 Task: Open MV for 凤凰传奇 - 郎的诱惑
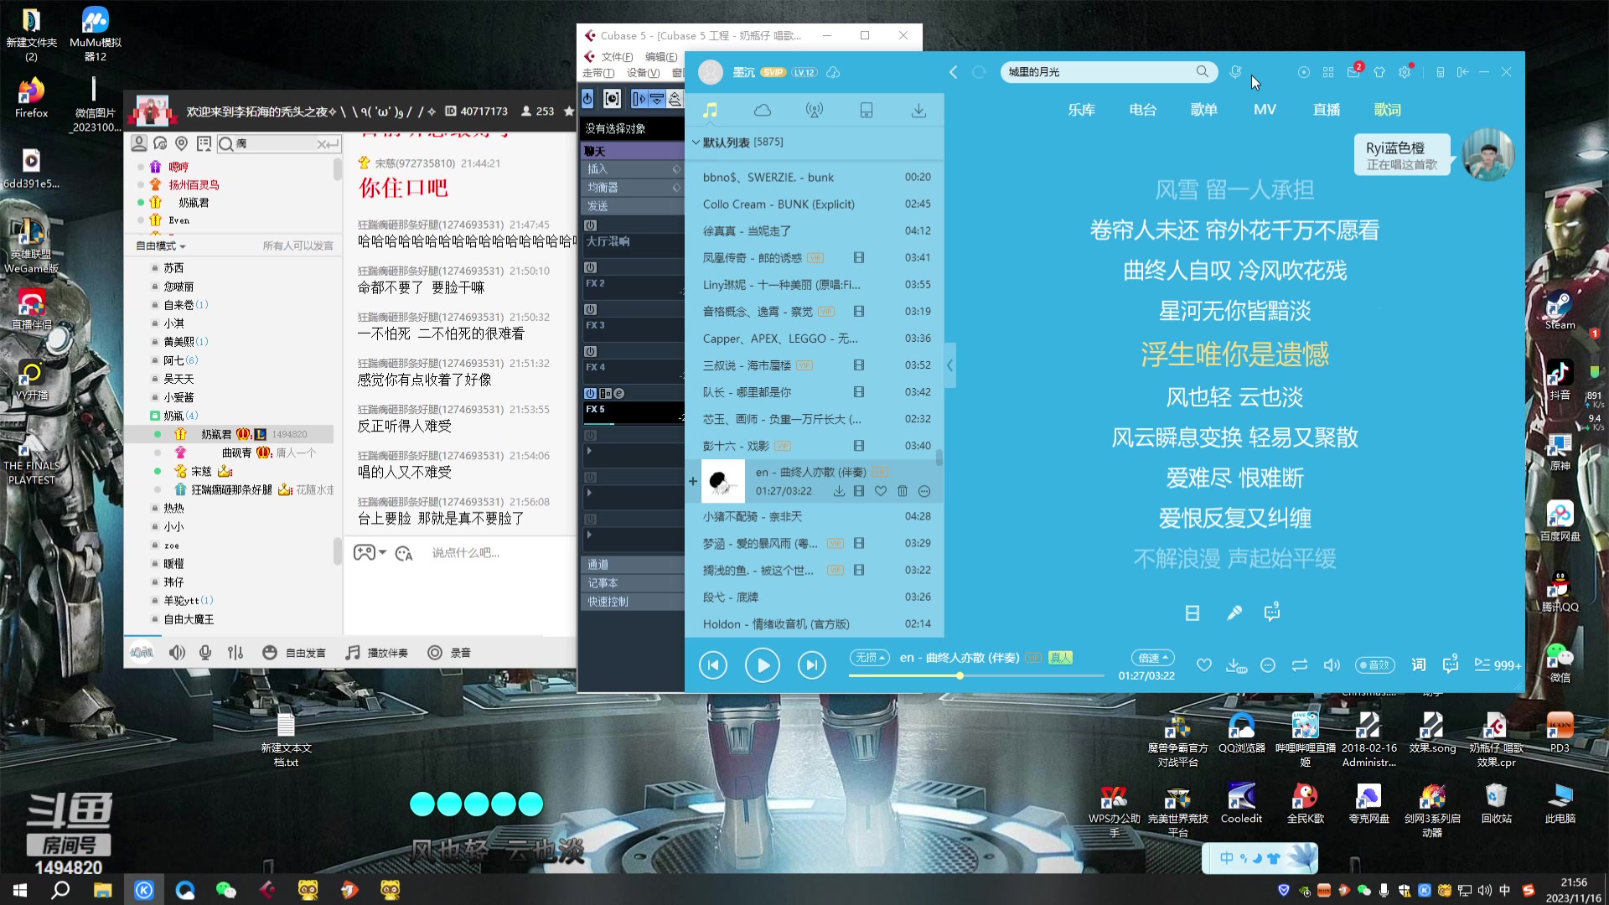tap(858, 257)
